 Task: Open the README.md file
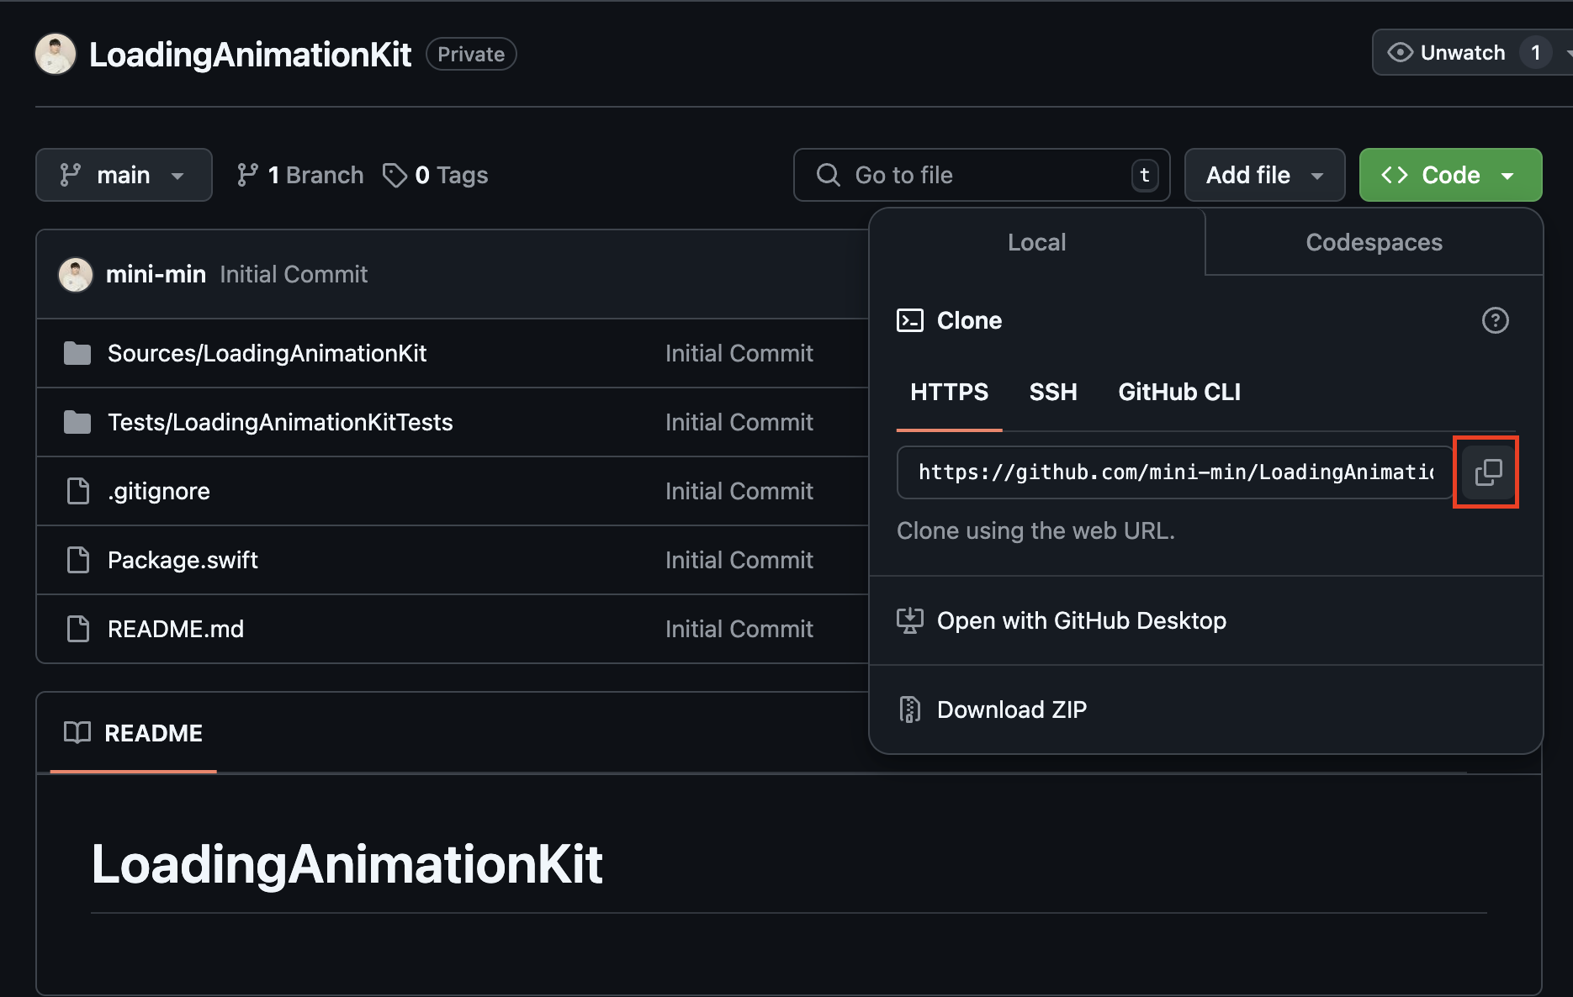point(176,629)
